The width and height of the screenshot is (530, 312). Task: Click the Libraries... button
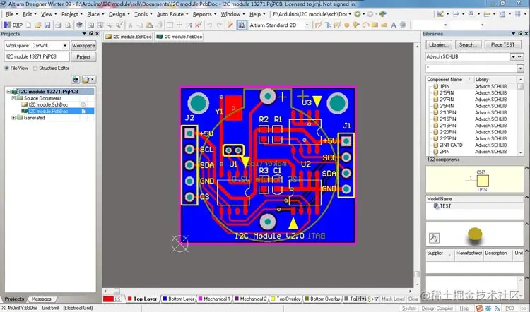[438, 44]
